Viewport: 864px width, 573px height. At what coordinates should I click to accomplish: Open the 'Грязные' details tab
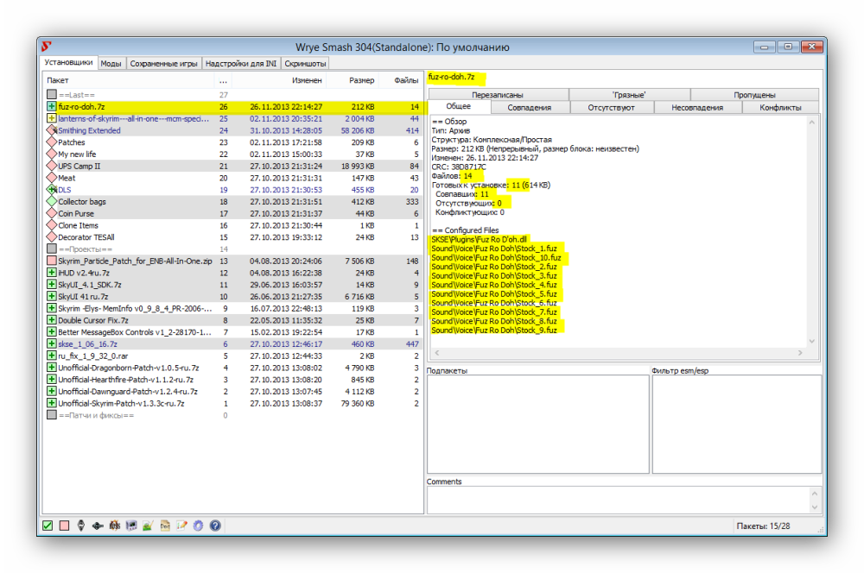tap(629, 95)
